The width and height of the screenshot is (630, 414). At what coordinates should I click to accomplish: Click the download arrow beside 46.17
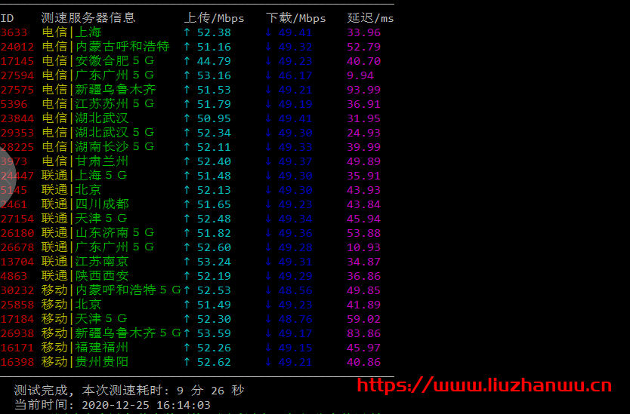point(268,75)
